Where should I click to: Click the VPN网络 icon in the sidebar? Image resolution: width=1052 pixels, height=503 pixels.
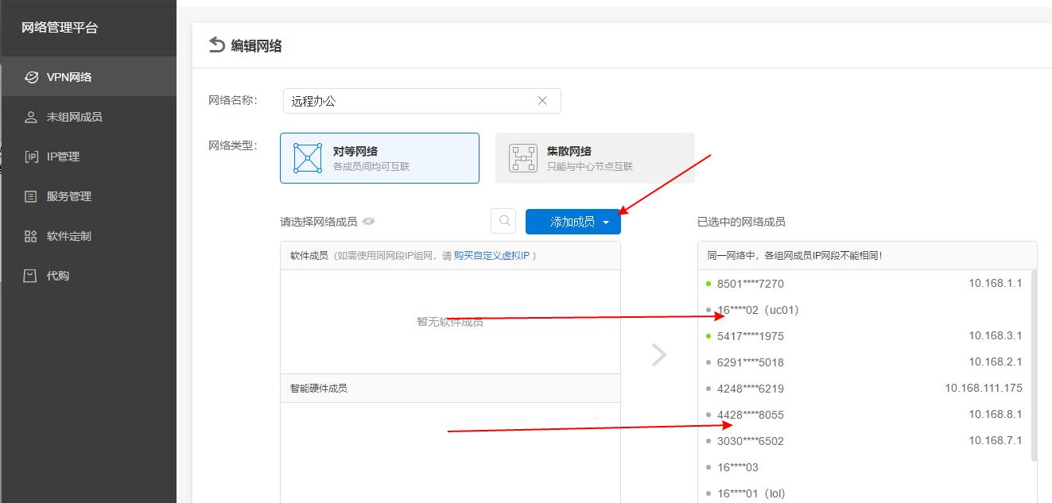(x=31, y=76)
